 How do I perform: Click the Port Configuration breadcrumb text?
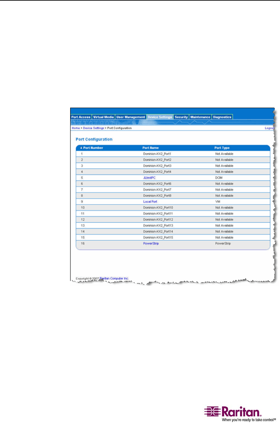[119, 128]
